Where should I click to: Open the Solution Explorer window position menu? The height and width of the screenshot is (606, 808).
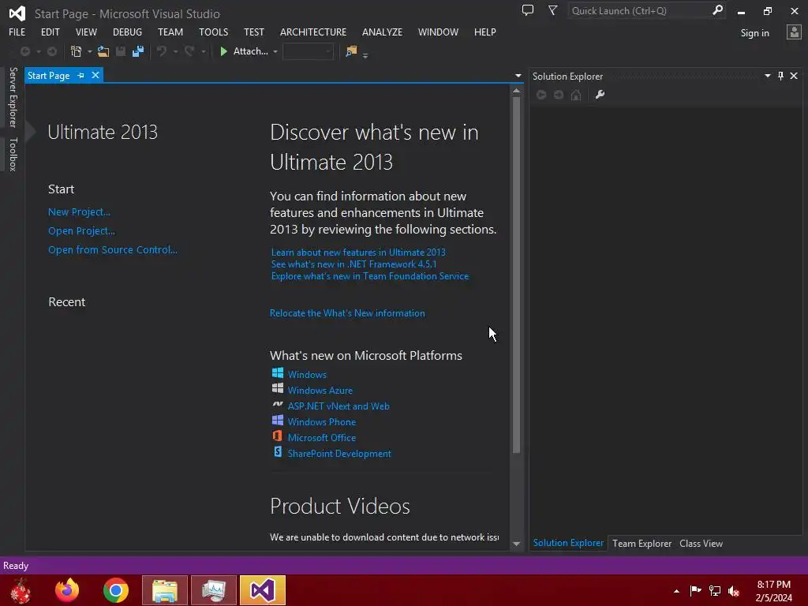[767, 76]
